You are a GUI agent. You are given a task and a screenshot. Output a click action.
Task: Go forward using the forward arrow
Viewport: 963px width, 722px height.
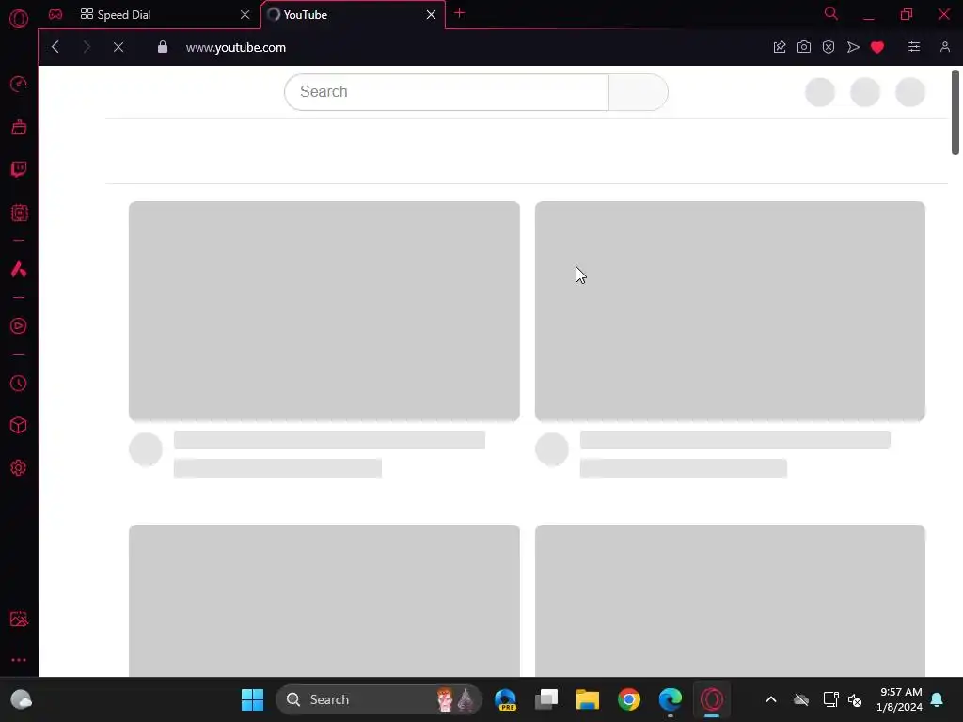click(87, 47)
